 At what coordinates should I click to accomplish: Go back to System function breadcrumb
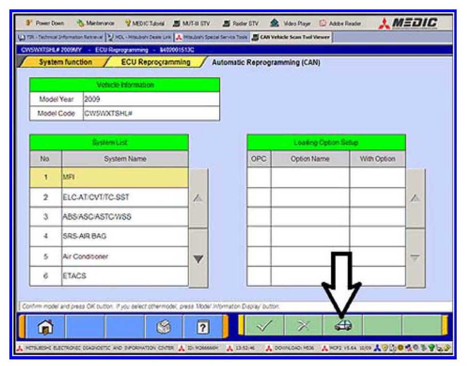(x=65, y=62)
